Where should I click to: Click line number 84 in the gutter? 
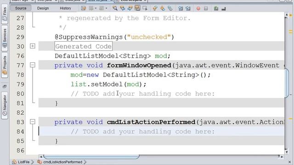coord(20,132)
